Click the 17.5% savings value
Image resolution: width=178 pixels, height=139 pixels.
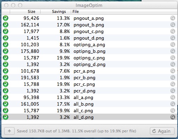(x=63, y=104)
